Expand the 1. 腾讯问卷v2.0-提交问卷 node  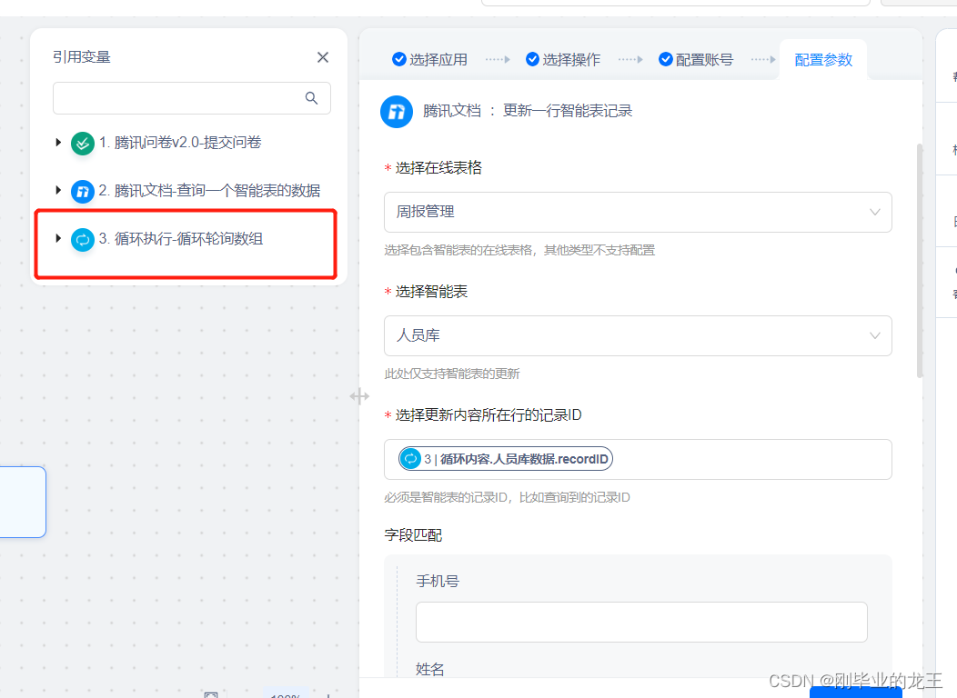[x=58, y=142]
